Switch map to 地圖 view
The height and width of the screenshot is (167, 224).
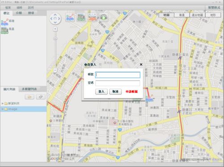pos(166,15)
